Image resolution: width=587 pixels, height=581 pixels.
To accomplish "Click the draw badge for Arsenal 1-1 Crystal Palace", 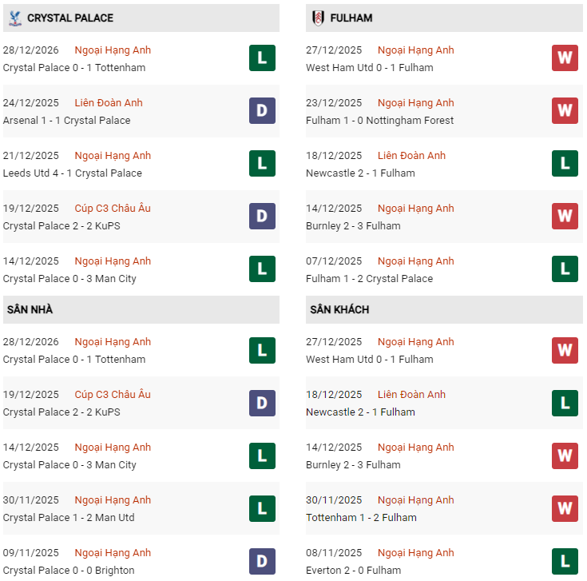I will 262,110.
